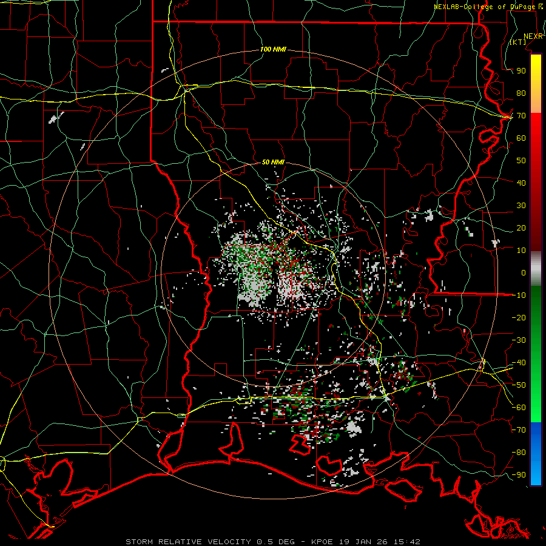Image resolution: width=546 pixels, height=546 pixels.
Task: Click the 100 NMI range ring label
Action: [273, 50]
